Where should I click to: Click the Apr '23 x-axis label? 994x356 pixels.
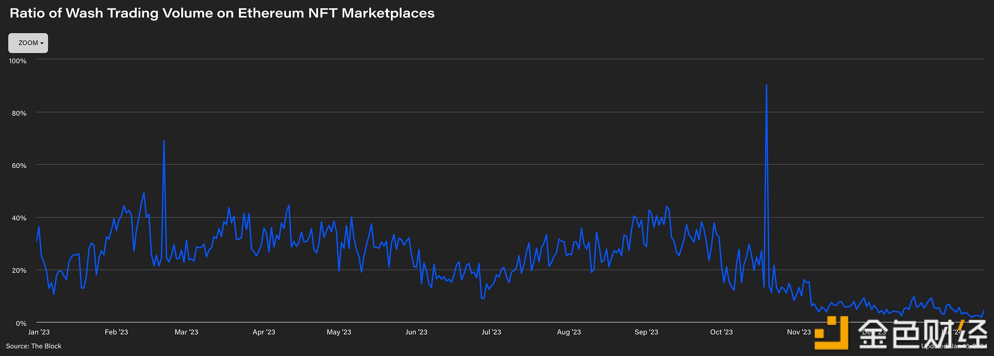coord(264,332)
